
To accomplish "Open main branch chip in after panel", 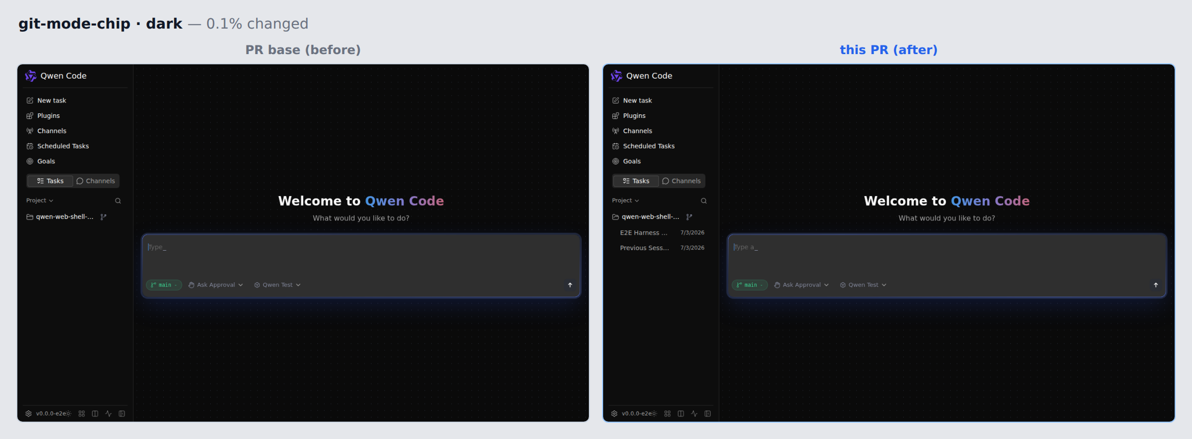I will 750,285.
